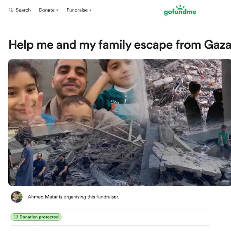The height and width of the screenshot is (231, 231).
Task: Open the Search text link
Action: 23,10
